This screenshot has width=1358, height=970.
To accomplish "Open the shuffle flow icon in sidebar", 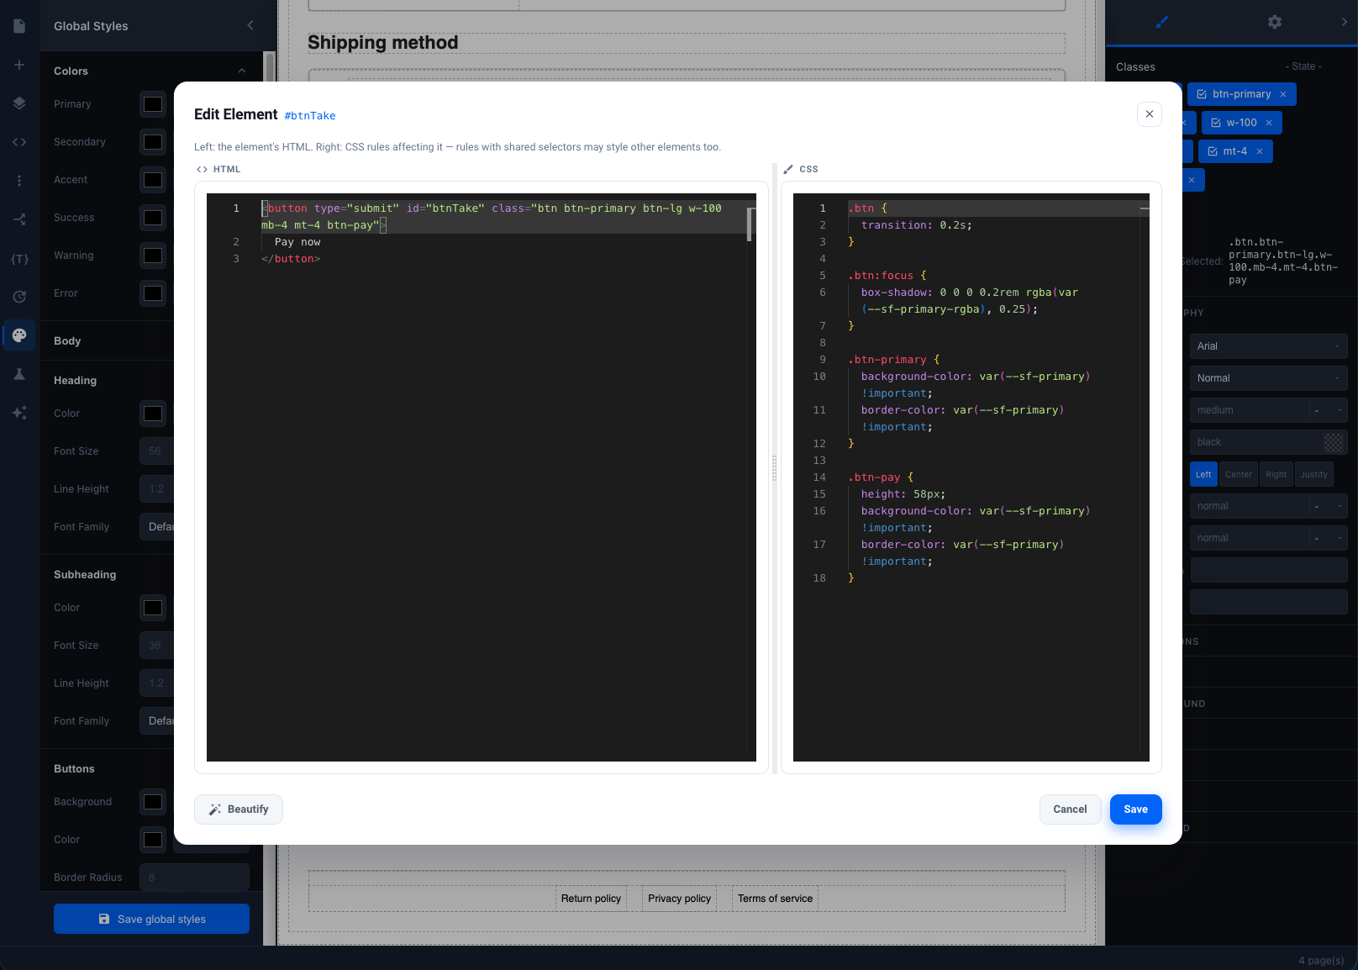I will 19,219.
